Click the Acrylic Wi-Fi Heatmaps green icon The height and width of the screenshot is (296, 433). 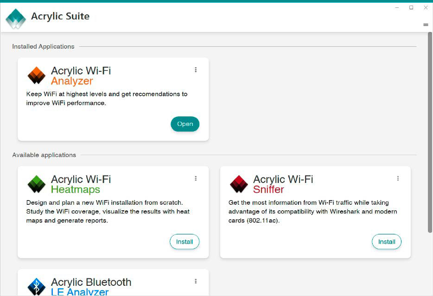[x=37, y=184]
